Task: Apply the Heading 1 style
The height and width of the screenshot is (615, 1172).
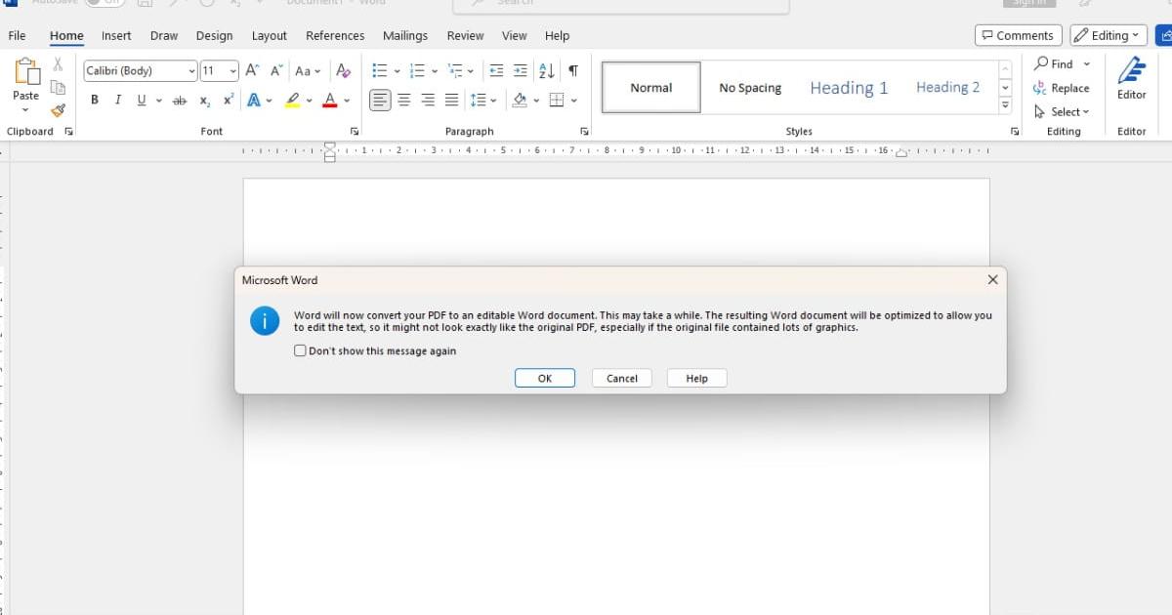Action: [x=848, y=87]
